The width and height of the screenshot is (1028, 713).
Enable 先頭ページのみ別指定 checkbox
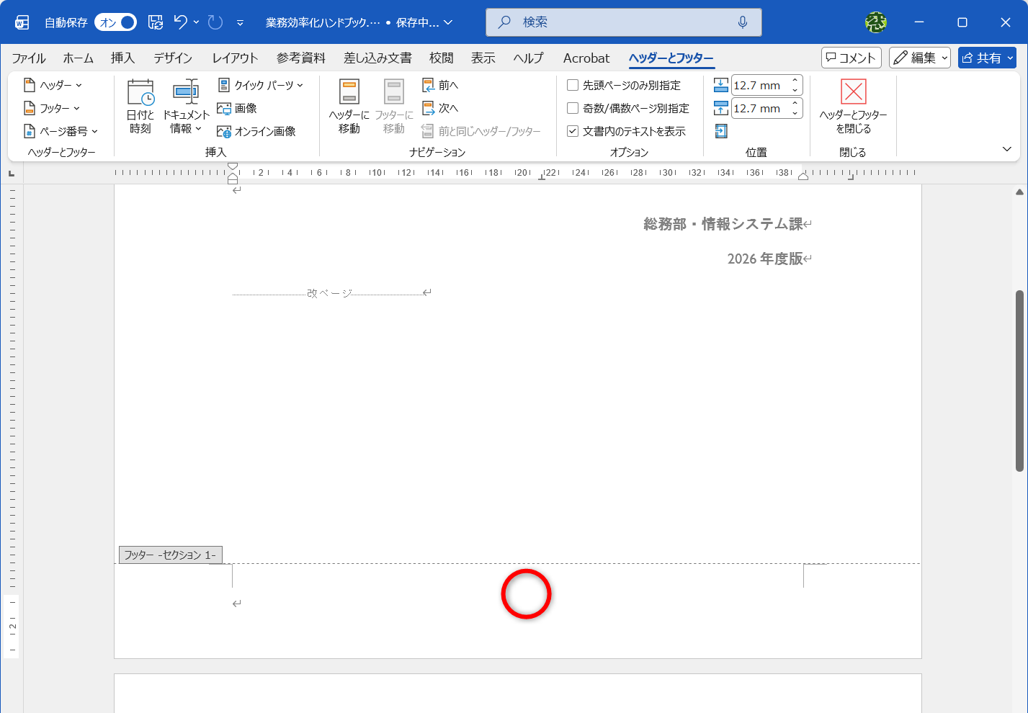pyautogui.click(x=573, y=85)
